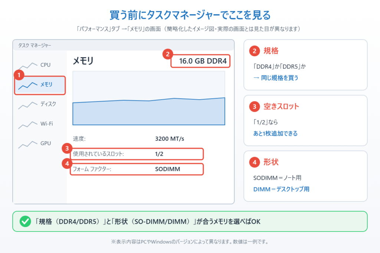Click the → 同じ規格を買う text
The height and width of the screenshot is (253, 380).
(276, 78)
